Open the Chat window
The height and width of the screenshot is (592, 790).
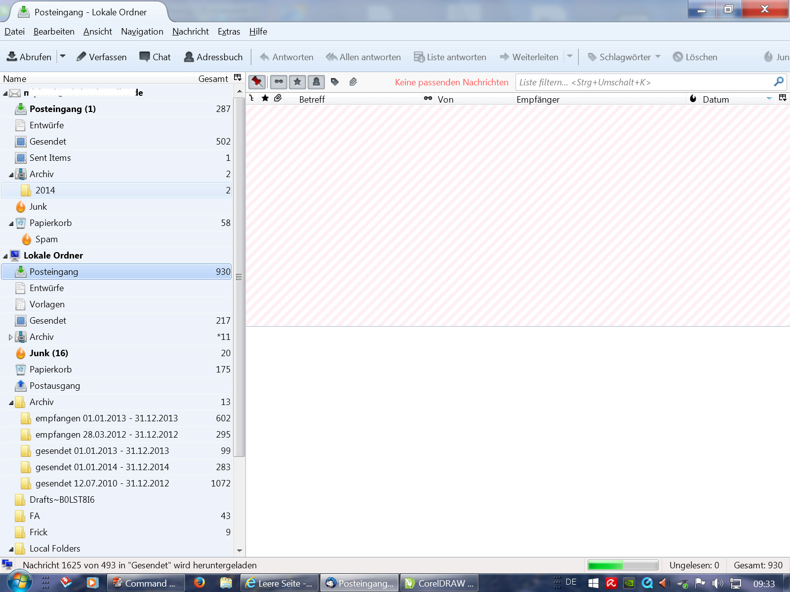click(x=155, y=57)
